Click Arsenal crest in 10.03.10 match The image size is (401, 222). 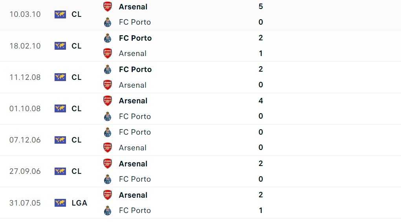tap(108, 7)
